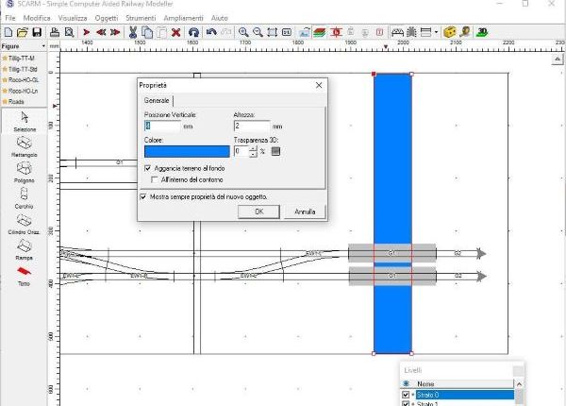566x406 pixels.
Task: Increase Trasparenza 3D spinner value
Action: [x=253, y=148]
